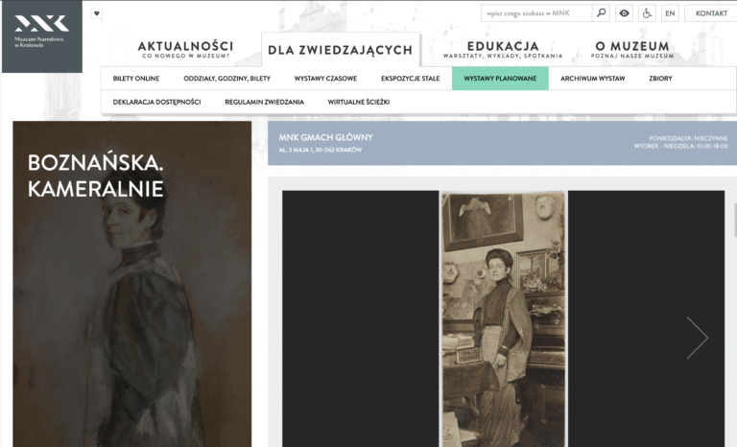This screenshot has height=447, width=737.
Task: Click the page scrollbar thumb
Action: pos(735,220)
